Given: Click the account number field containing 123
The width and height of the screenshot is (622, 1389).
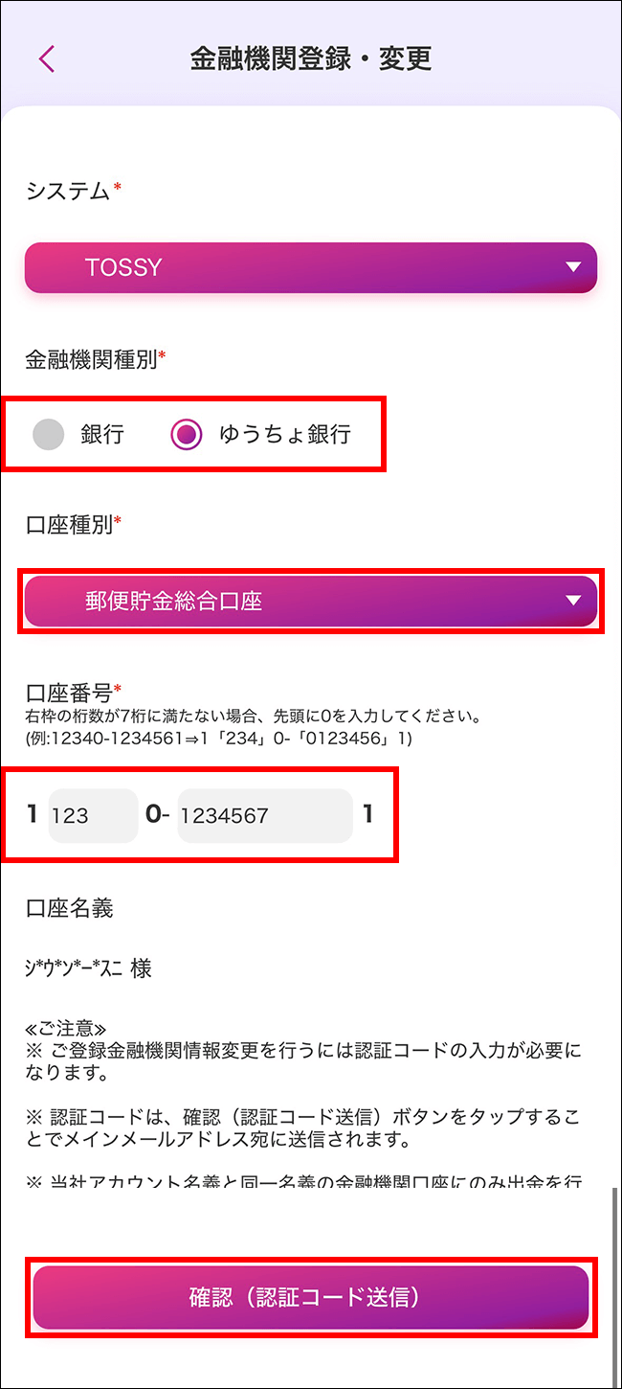Looking at the screenshot, I should pos(92,815).
